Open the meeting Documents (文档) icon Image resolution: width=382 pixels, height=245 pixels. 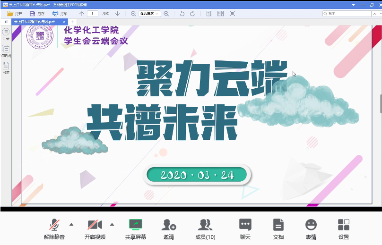tap(278, 225)
